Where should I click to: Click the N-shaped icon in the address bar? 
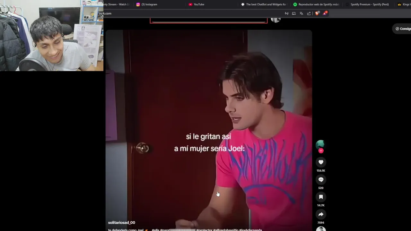pos(286,13)
